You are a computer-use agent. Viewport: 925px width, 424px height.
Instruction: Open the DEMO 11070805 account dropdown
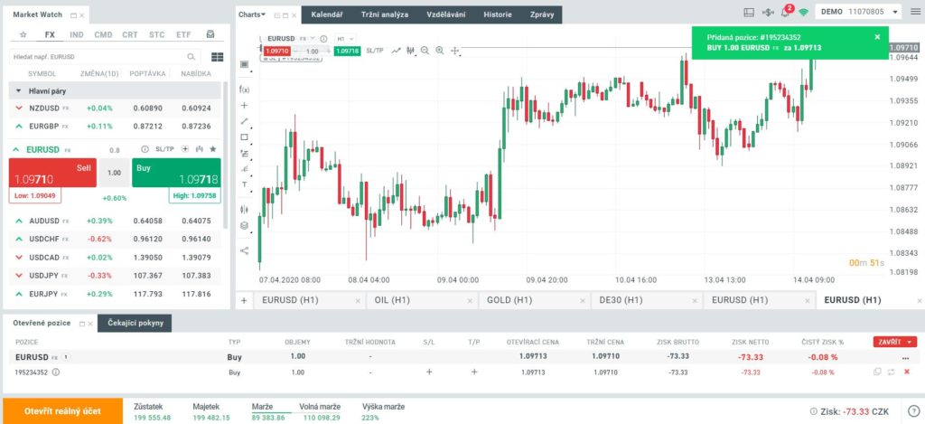(x=858, y=12)
